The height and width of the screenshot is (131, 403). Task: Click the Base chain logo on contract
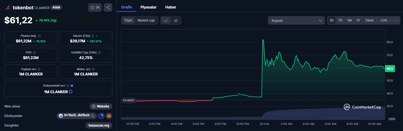(61, 116)
